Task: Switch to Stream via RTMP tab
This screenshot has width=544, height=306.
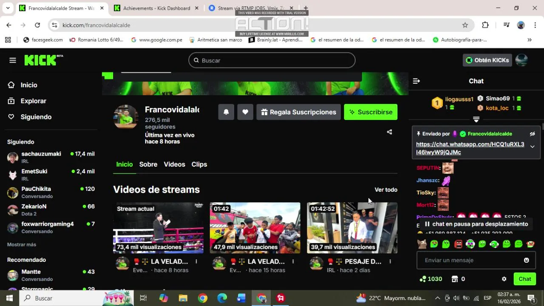Action: pyautogui.click(x=251, y=8)
